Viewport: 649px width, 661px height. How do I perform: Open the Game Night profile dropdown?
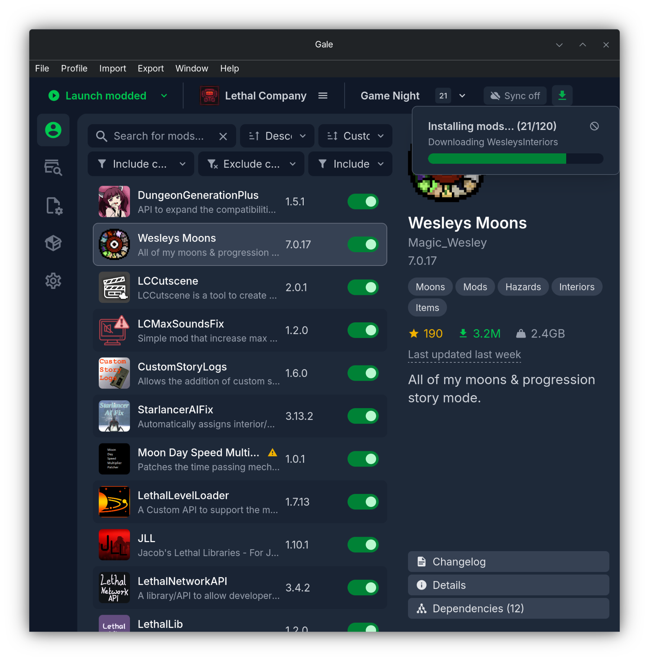pyautogui.click(x=462, y=96)
